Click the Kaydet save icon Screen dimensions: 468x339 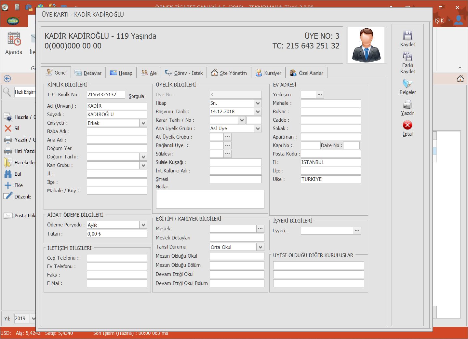tap(407, 35)
